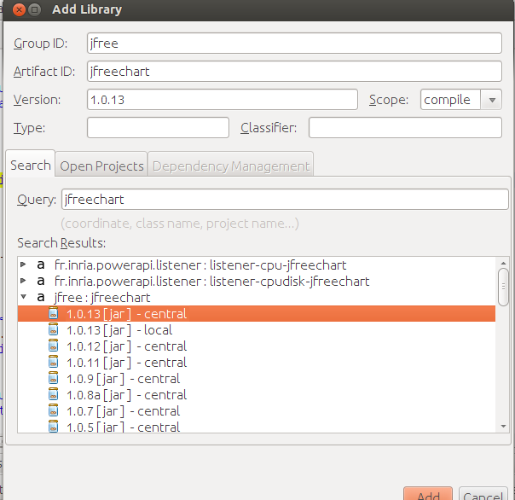
Task: Select 'fr.inria.powerapi.listener : listener-cpu-jfreechart' row
Action: coord(257,265)
